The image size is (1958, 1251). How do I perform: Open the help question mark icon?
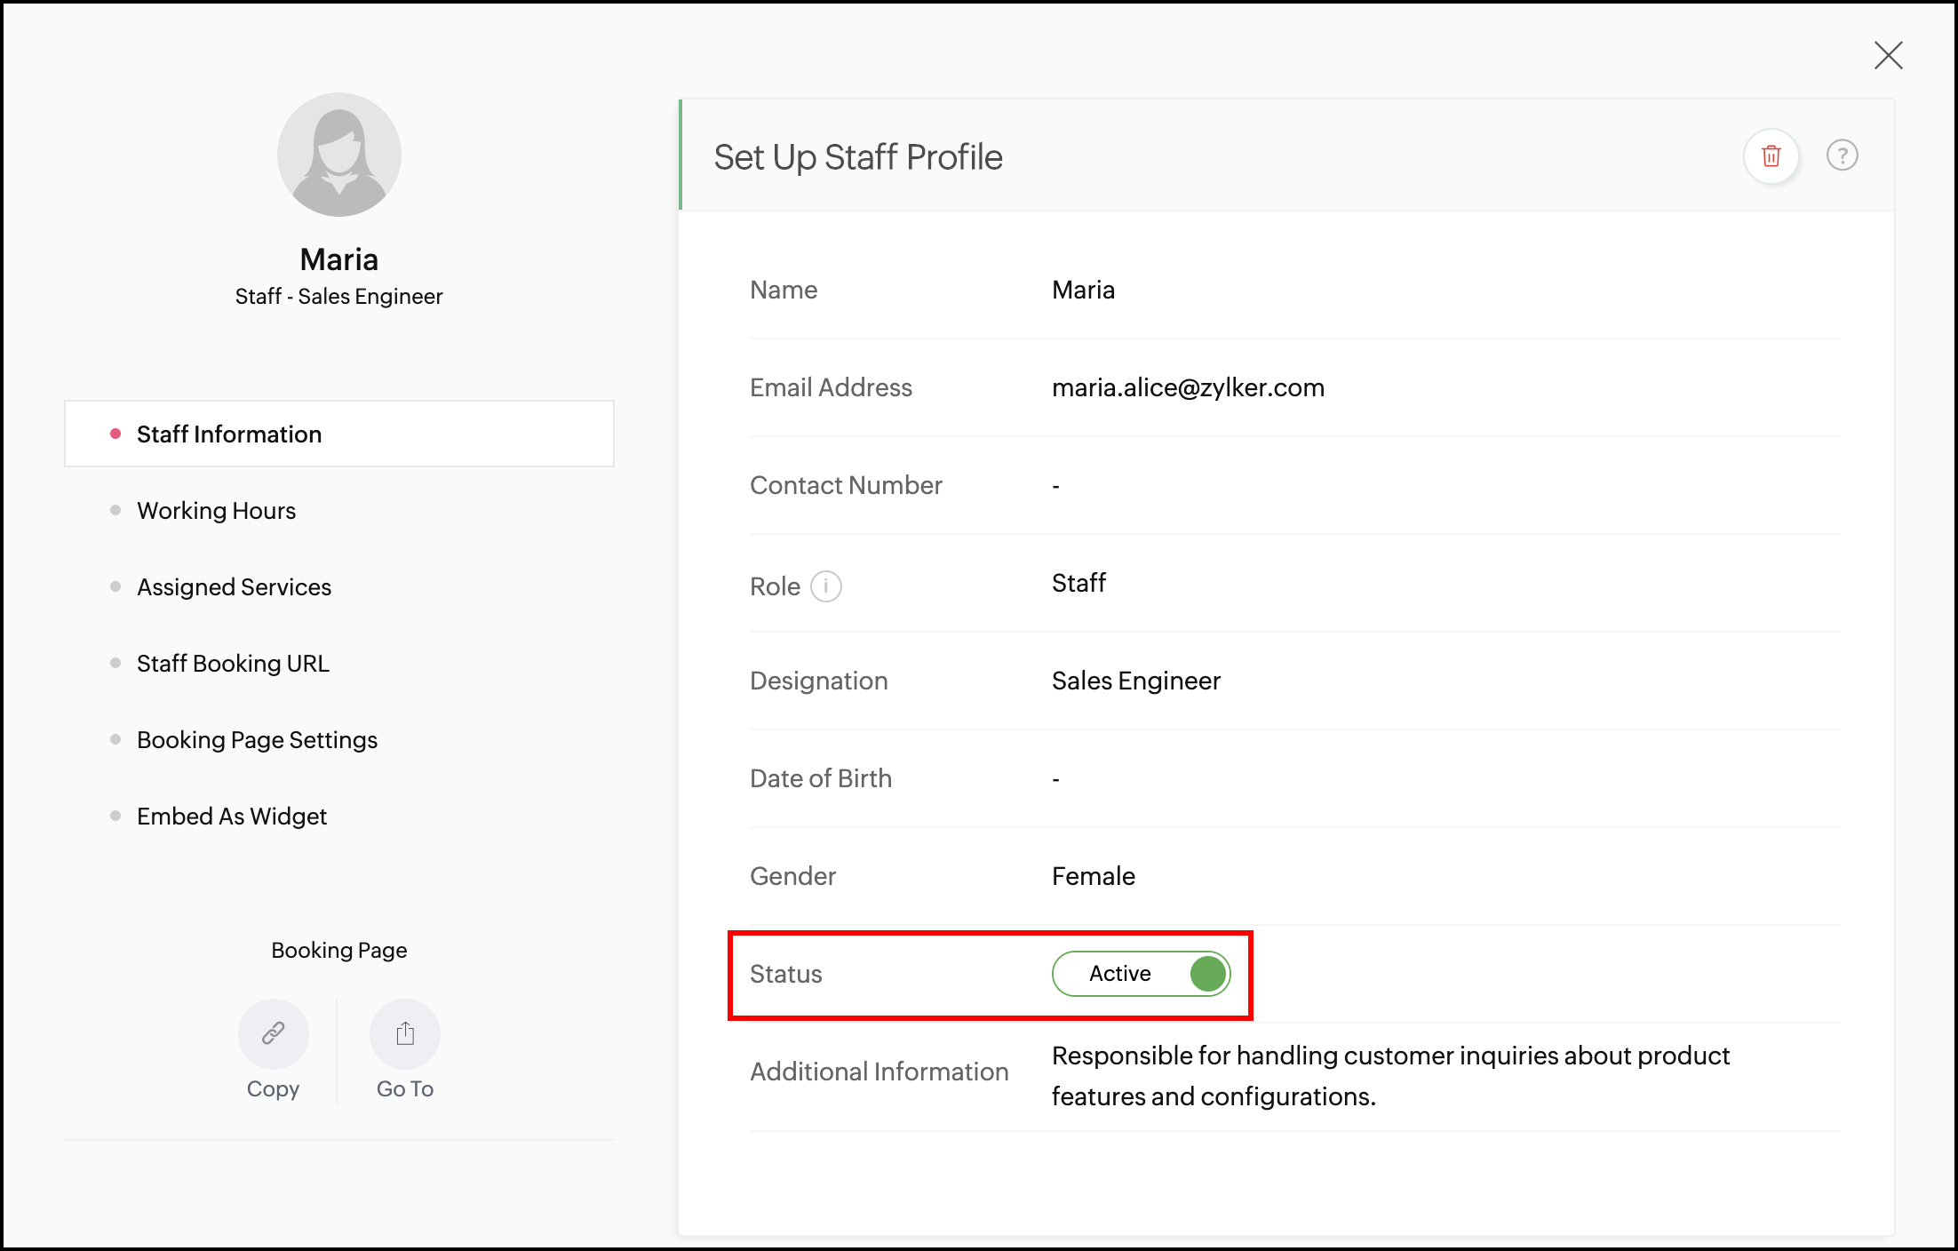tap(1842, 155)
